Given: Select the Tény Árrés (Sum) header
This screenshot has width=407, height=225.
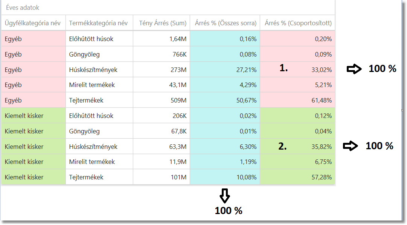Looking at the screenshot, I should click(163, 23).
